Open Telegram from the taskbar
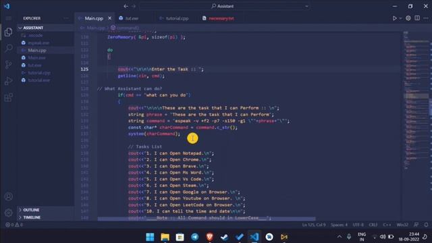Viewport: 432px width, 243px height. [195, 237]
